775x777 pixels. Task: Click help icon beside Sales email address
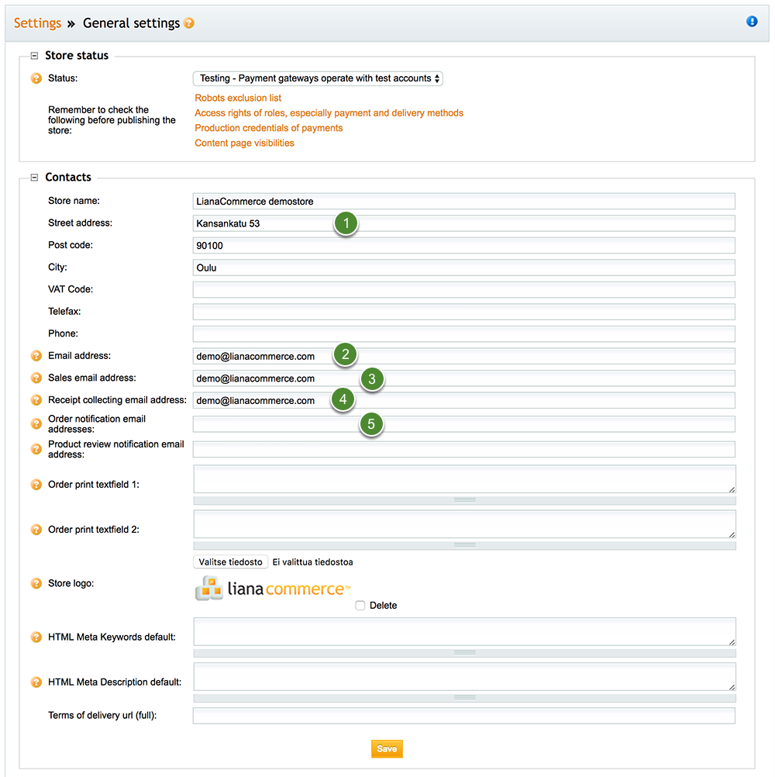(x=36, y=378)
